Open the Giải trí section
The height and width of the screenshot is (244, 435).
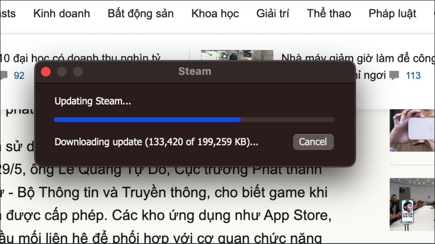tap(273, 14)
